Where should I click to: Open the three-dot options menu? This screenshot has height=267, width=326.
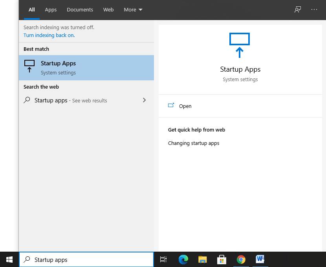pyautogui.click(x=314, y=9)
